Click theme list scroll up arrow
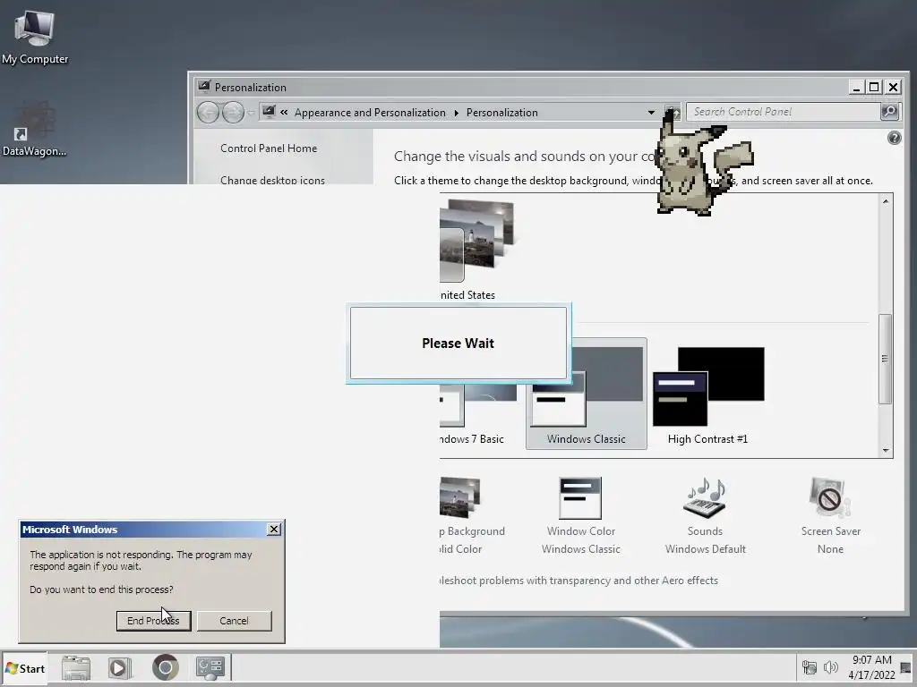The height and width of the screenshot is (687, 917). point(886,201)
